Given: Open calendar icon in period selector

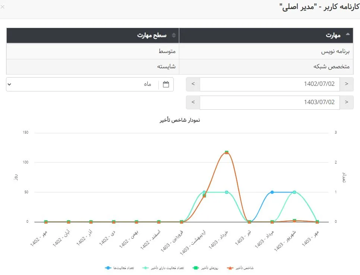Looking at the screenshot, I should 166,84.
